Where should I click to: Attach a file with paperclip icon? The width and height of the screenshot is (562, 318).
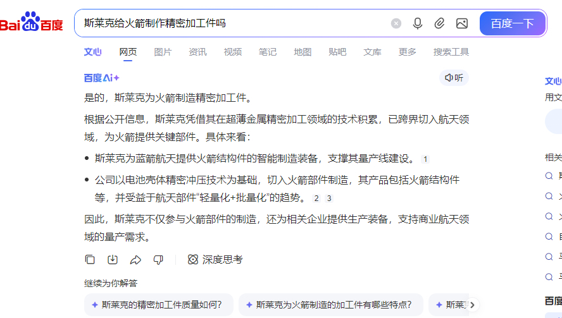[439, 23]
